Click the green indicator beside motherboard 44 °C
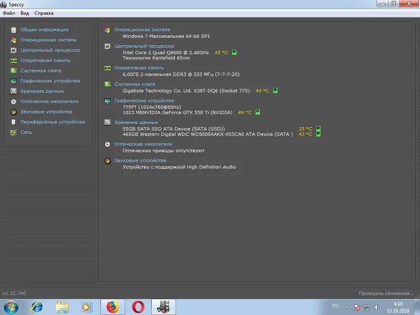The width and height of the screenshot is (420, 315). point(275,90)
